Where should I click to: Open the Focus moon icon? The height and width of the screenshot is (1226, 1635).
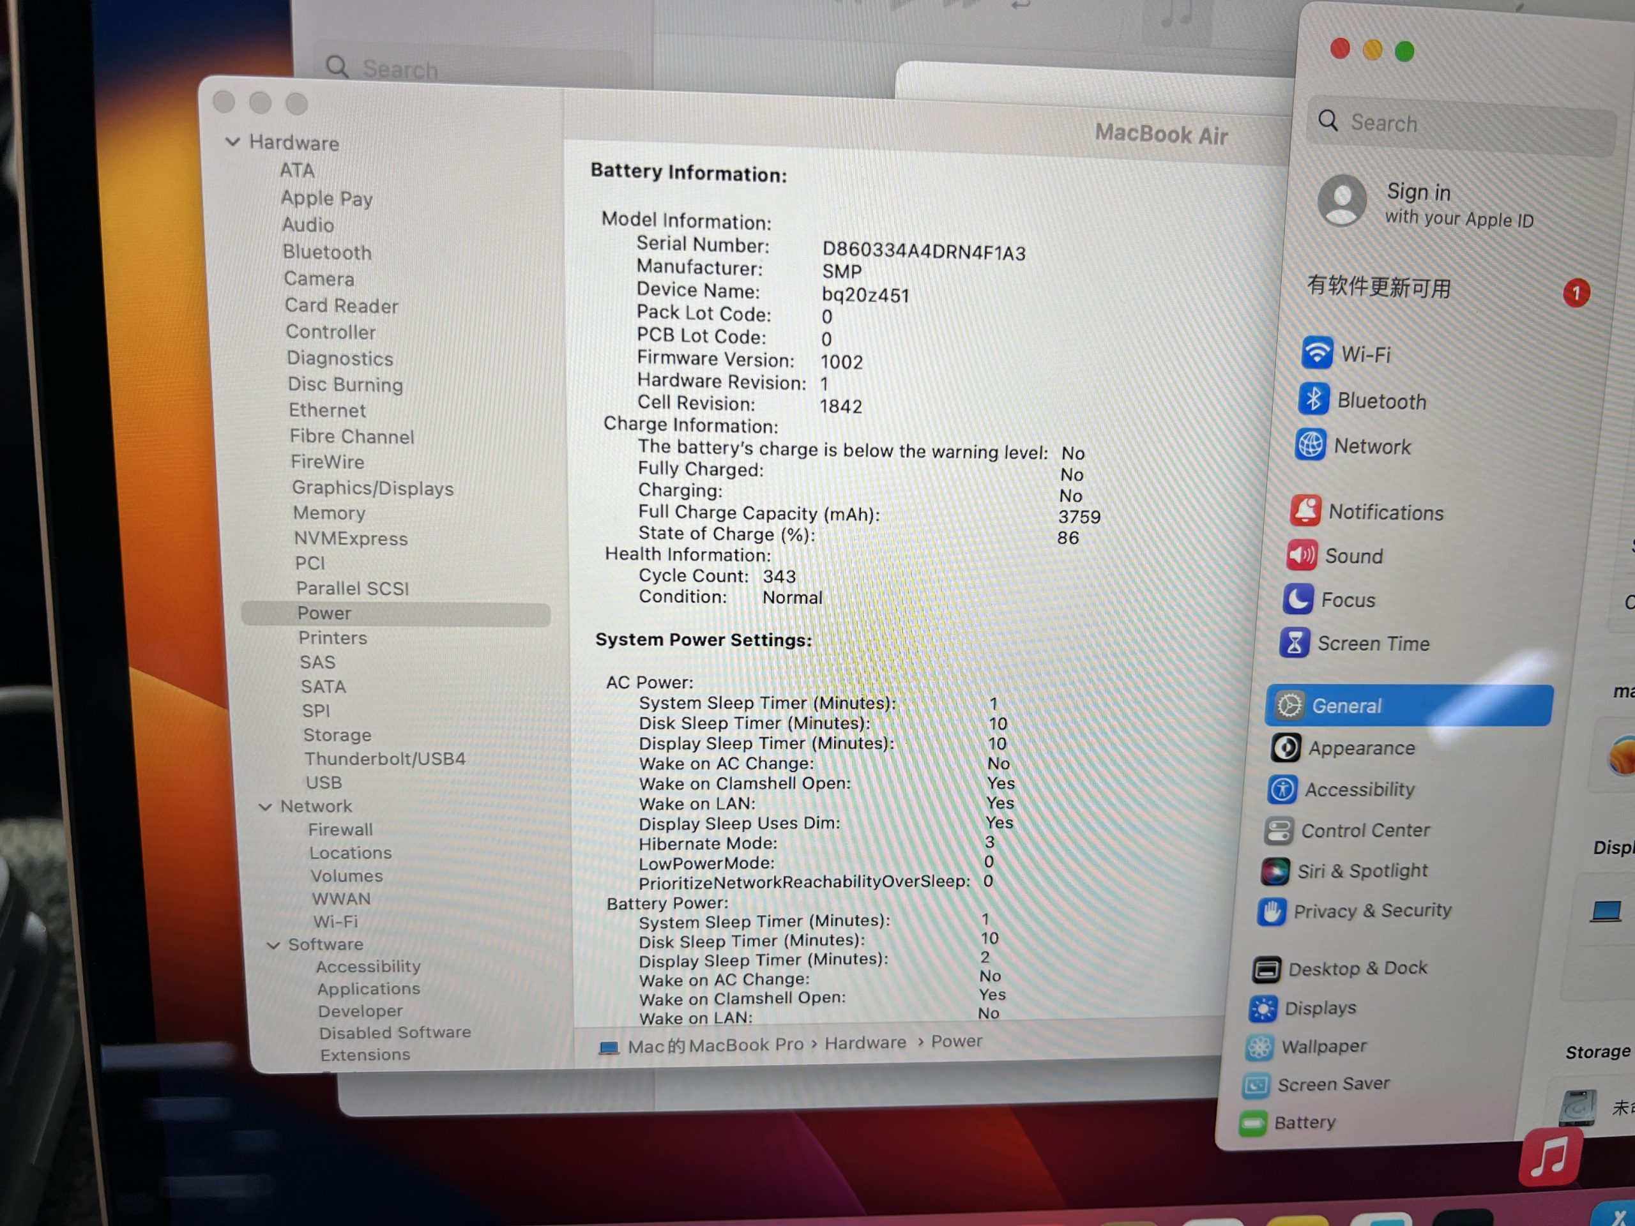pyautogui.click(x=1298, y=598)
